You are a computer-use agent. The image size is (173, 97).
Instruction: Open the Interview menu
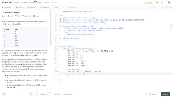coord(32,2)
